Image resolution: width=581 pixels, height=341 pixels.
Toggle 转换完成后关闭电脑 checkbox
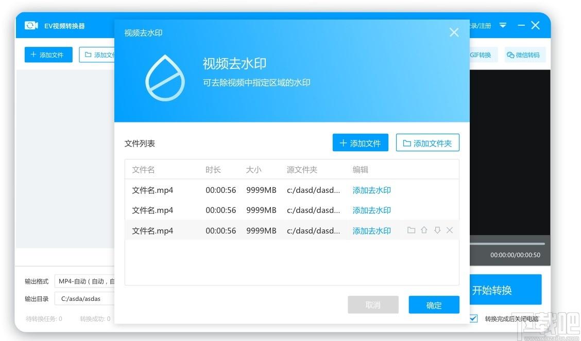pos(474,319)
